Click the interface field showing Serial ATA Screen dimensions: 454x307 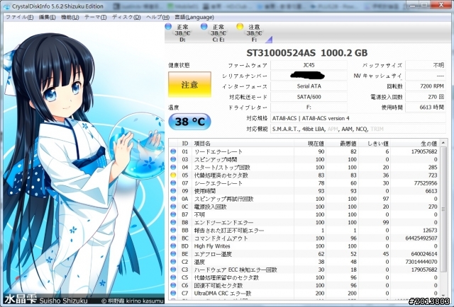[x=309, y=86]
